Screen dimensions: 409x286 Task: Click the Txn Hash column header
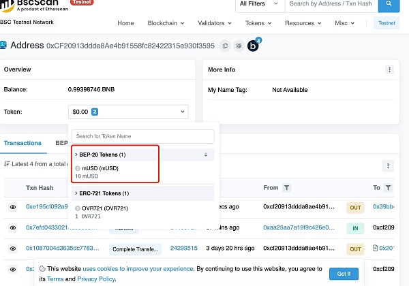[40, 188]
